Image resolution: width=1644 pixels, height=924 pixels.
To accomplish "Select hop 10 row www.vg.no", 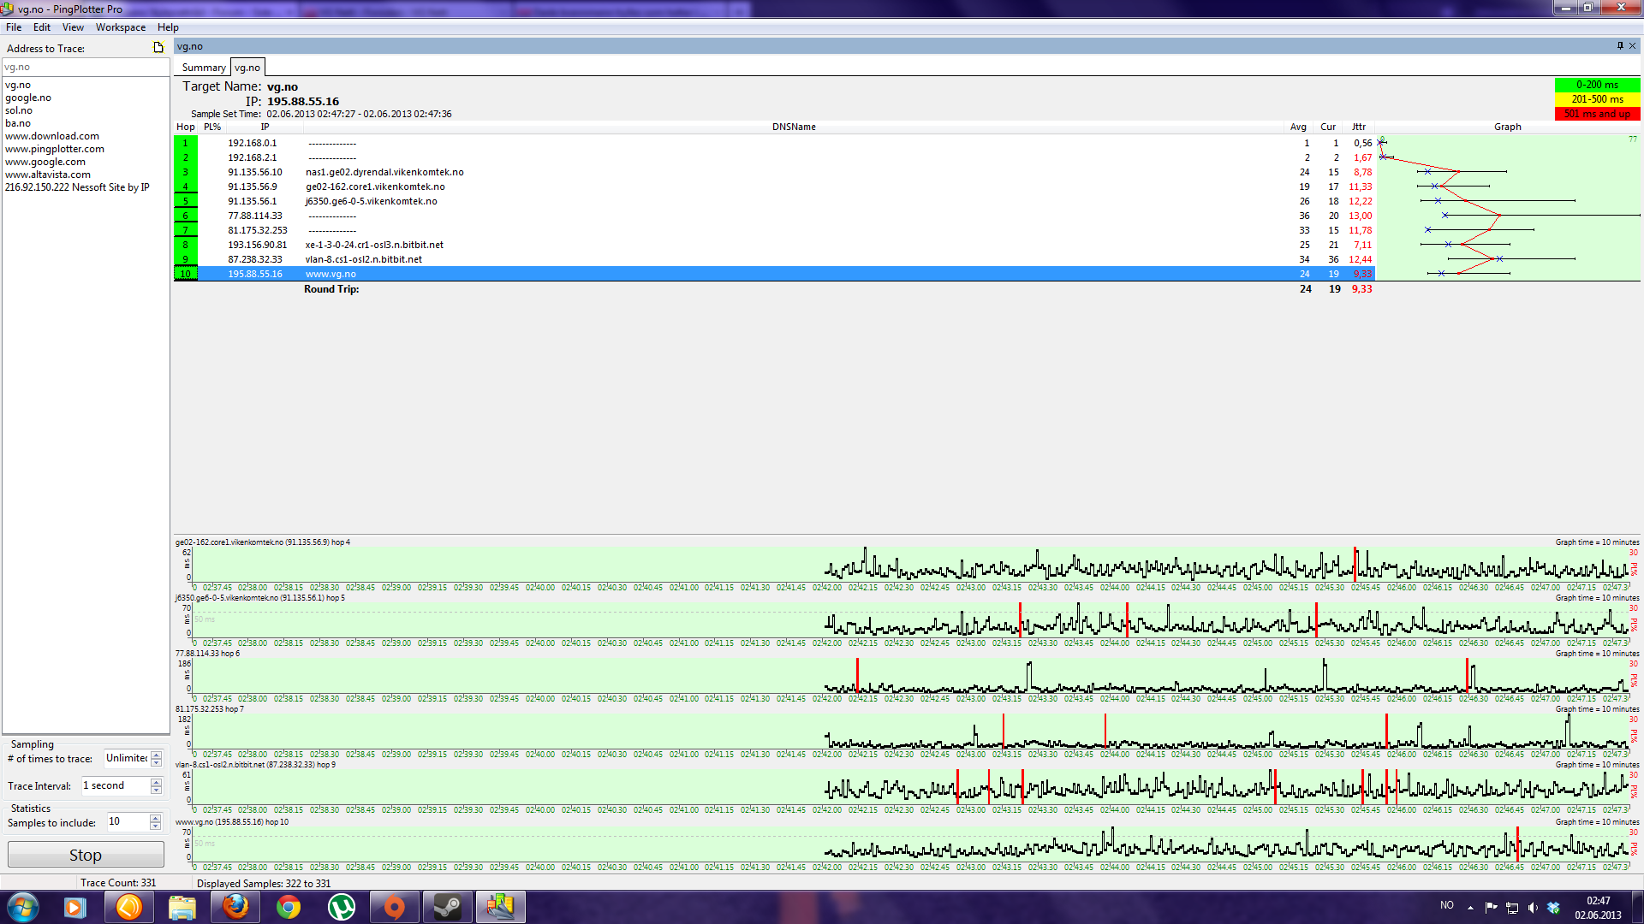I will 775,274.
